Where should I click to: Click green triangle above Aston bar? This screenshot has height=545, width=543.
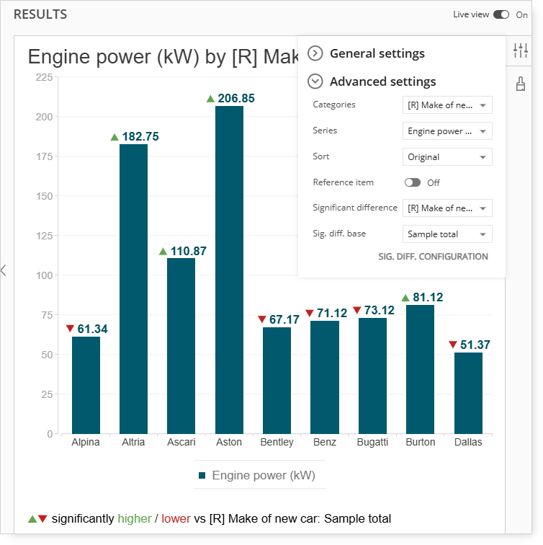click(210, 99)
